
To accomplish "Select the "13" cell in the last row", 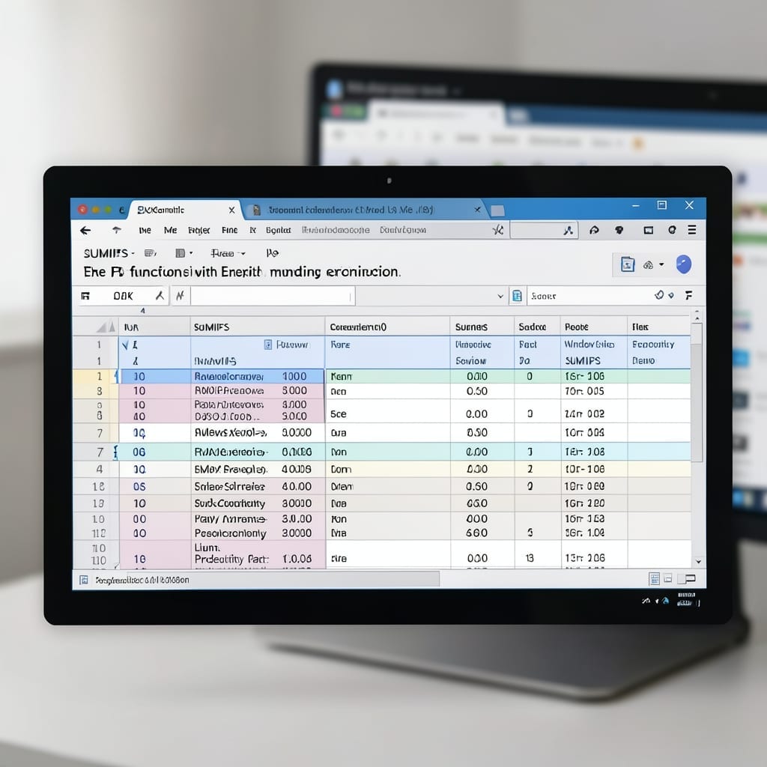I will tap(530, 558).
